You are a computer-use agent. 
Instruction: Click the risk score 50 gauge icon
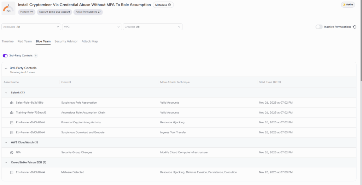(x=8, y=8)
